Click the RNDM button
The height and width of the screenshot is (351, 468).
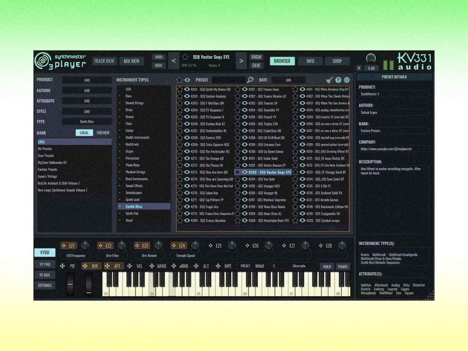[x=256, y=57]
